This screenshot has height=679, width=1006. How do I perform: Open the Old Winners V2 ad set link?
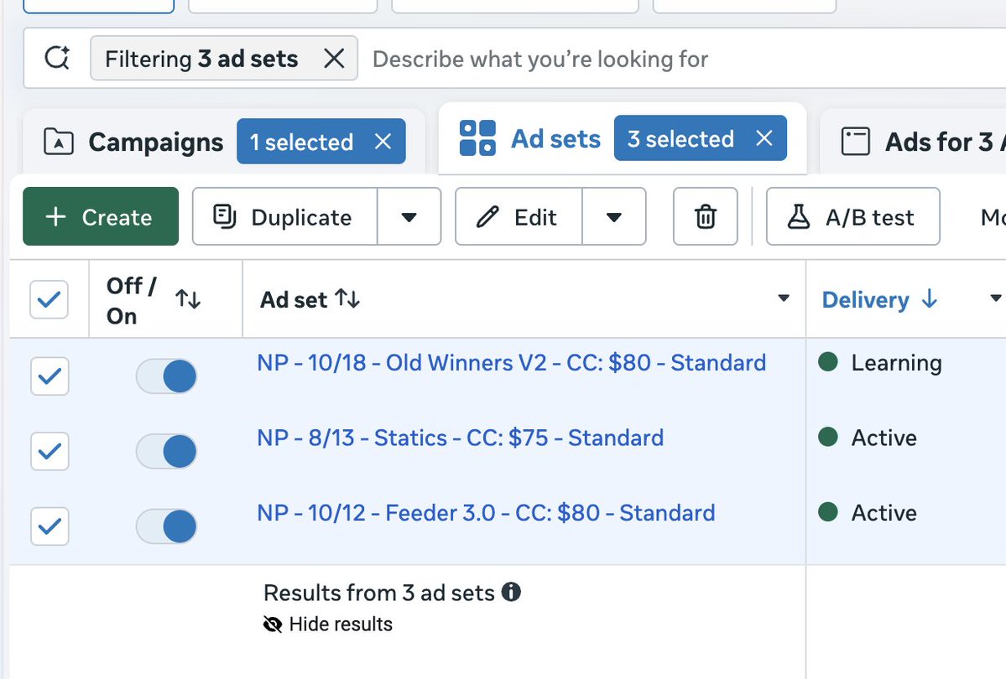(x=511, y=363)
